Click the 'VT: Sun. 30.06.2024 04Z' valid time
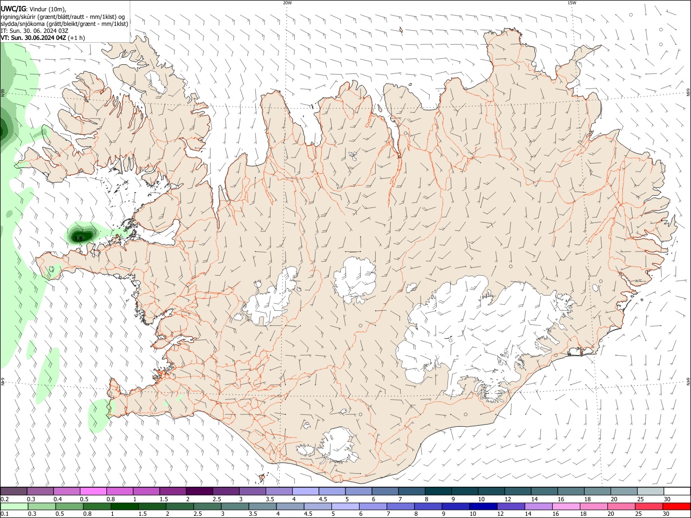 click(x=33, y=38)
